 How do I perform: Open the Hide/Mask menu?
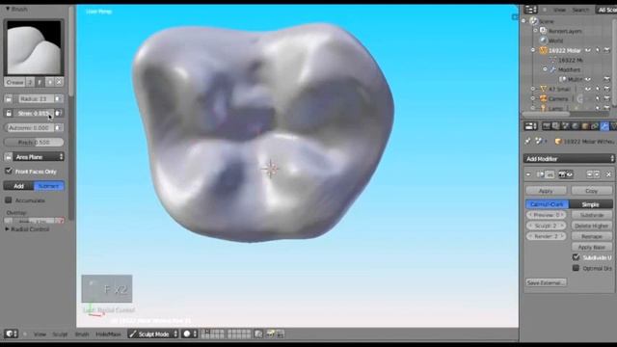click(108, 334)
